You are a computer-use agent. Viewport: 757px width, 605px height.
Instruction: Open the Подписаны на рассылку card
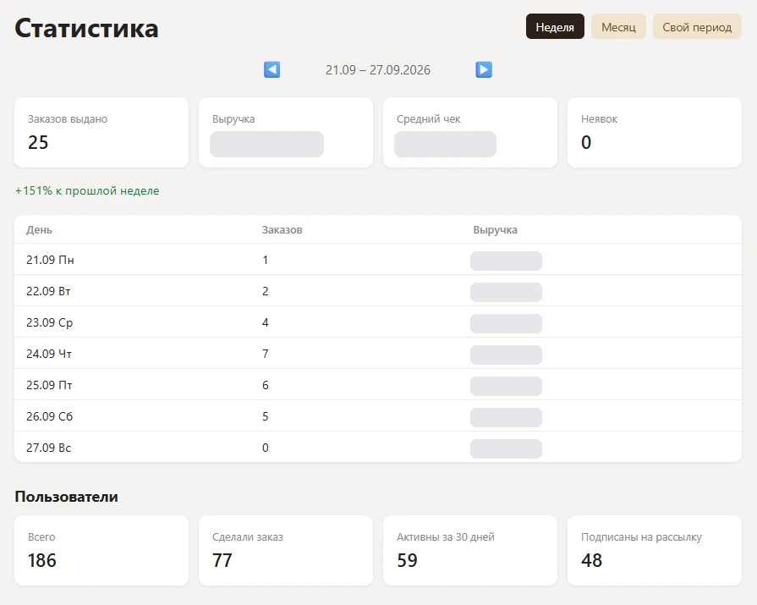[655, 551]
